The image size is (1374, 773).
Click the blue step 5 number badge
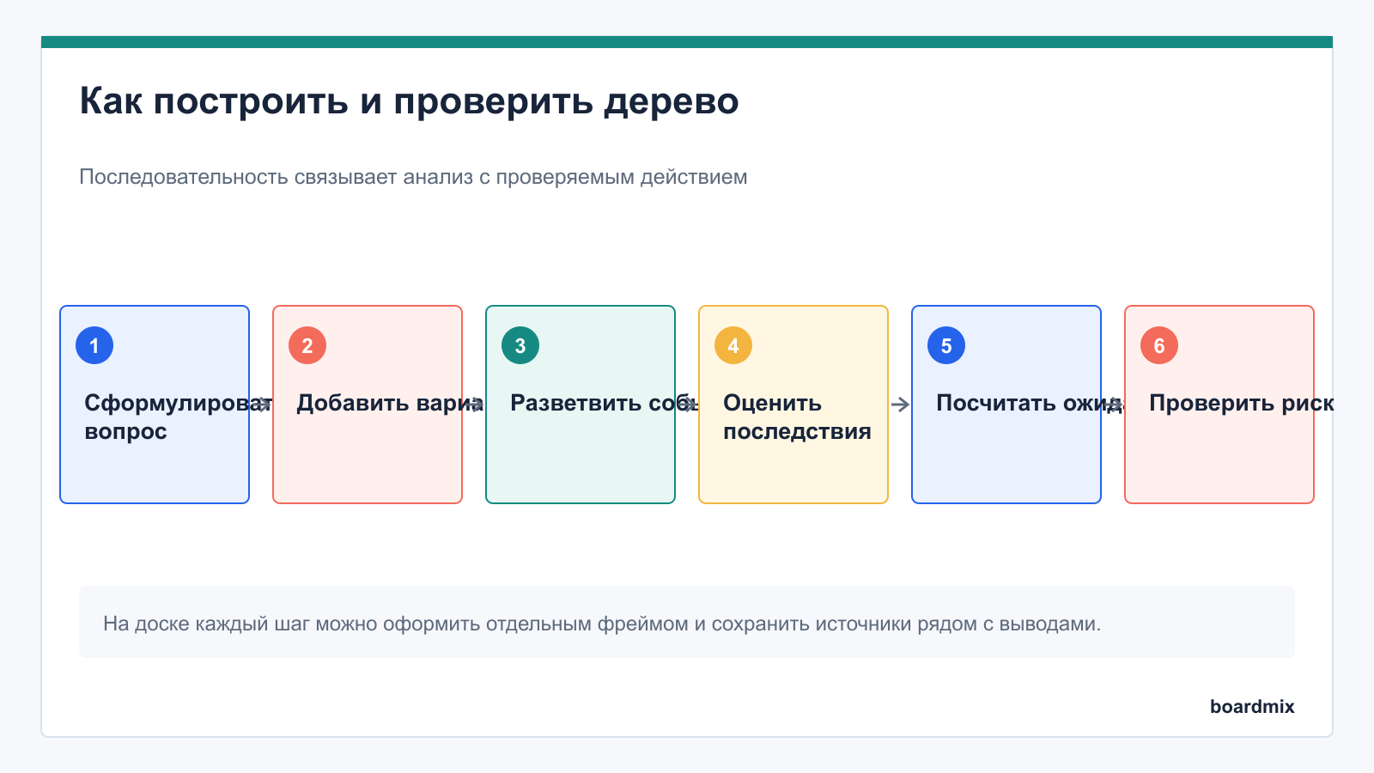(x=946, y=345)
